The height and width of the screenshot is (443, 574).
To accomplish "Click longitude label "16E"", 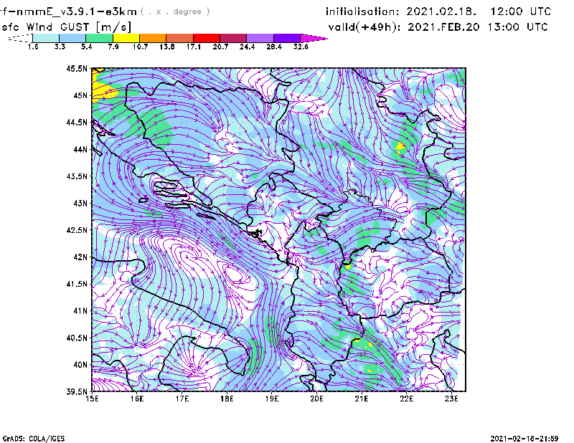I will click(x=137, y=399).
